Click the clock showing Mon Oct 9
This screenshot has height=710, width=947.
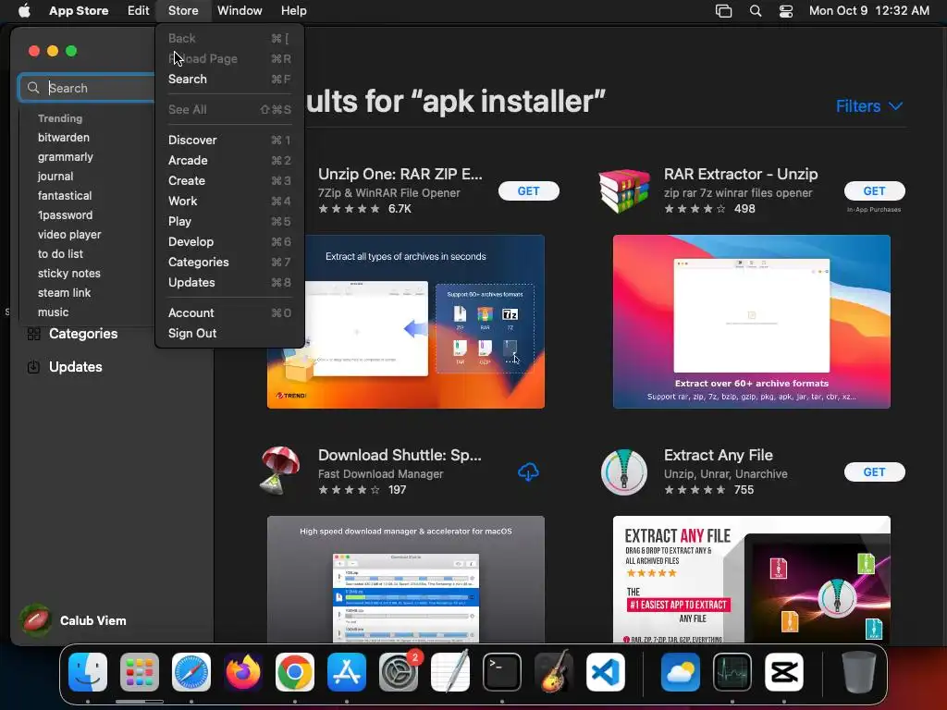tap(869, 11)
